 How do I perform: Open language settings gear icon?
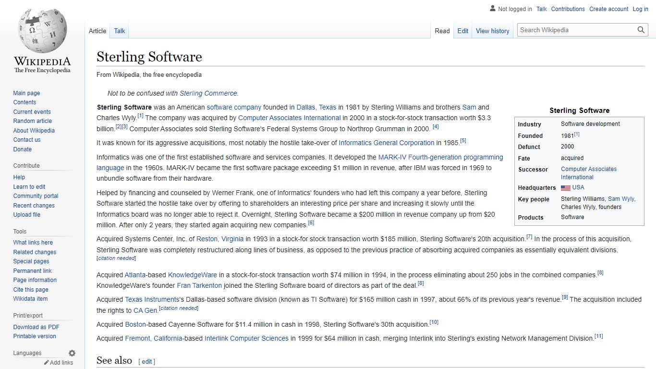[72, 353]
